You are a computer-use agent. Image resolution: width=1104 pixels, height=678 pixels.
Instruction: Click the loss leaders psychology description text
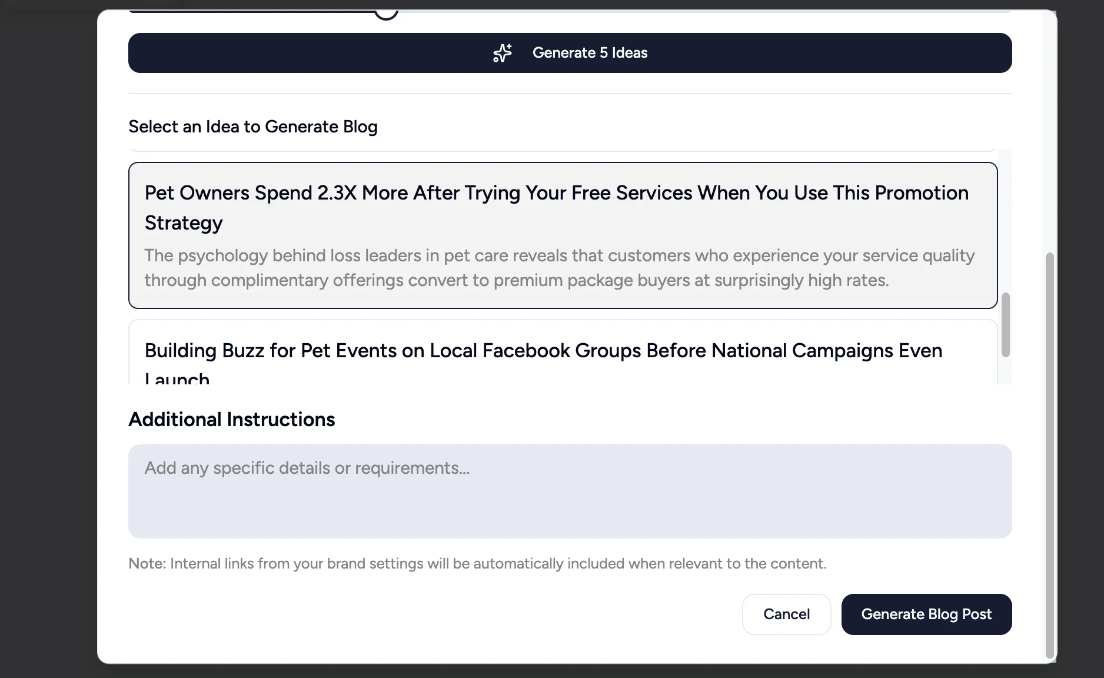tap(560, 268)
